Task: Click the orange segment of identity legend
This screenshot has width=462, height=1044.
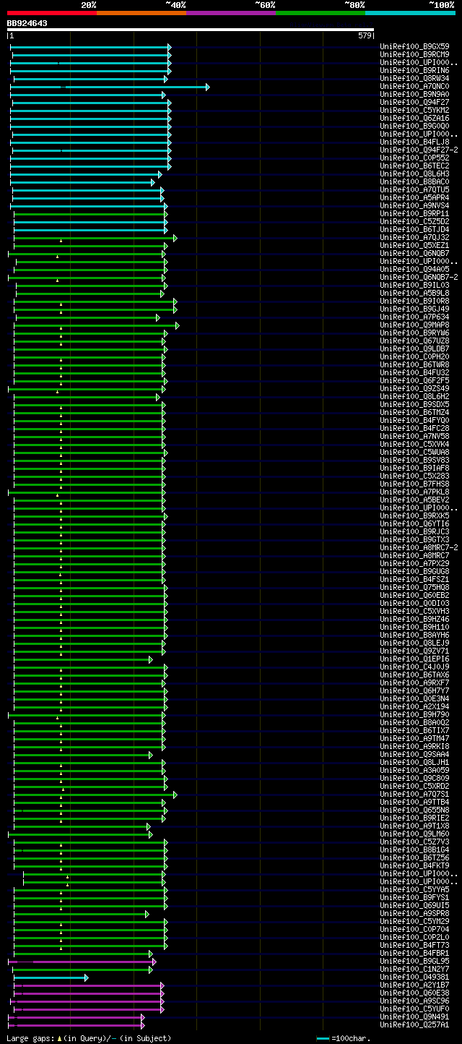Action: [141, 12]
